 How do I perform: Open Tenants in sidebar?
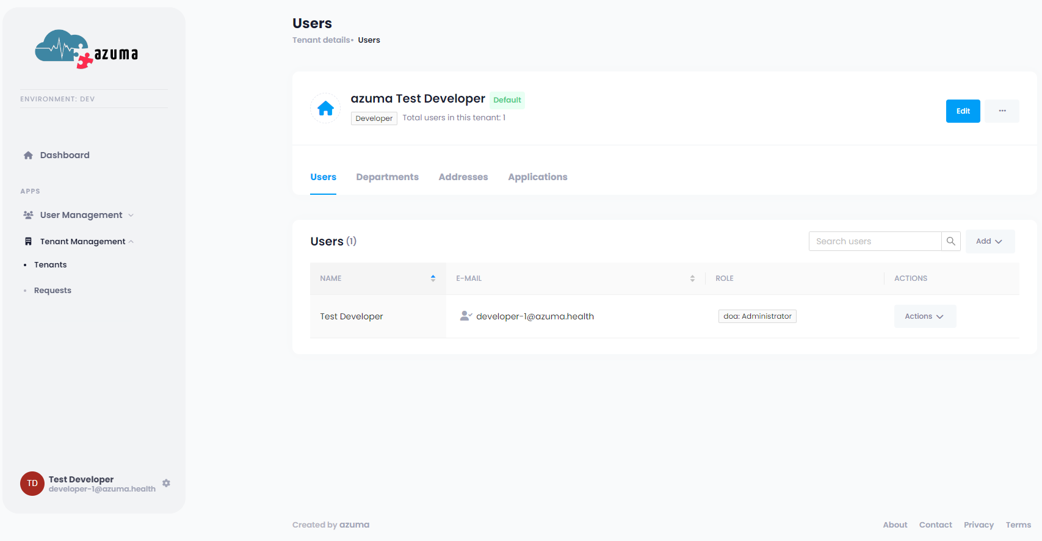click(x=50, y=264)
